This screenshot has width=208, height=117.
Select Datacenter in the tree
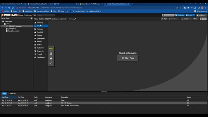(x=8, y=21)
